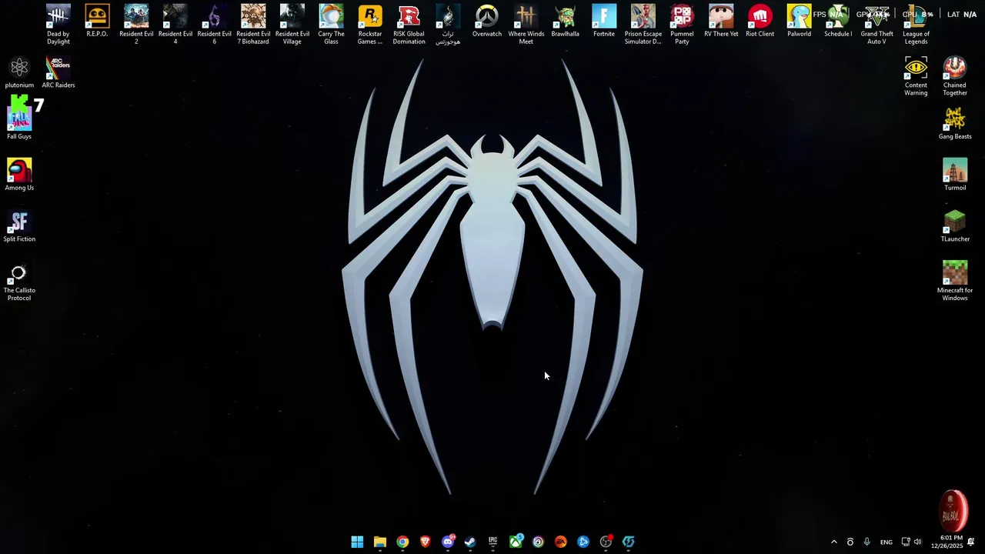Click the circular tray icon beside chevron
Viewport: 985px width, 554px height.
[x=850, y=542]
